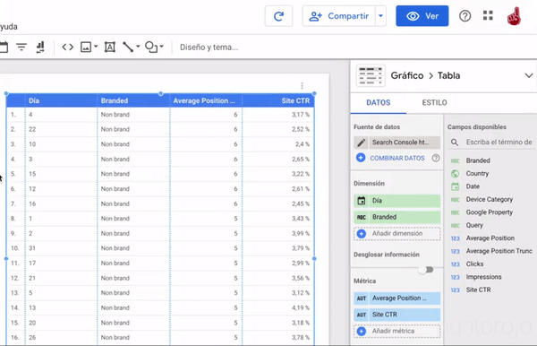Add a filter control from toolbar
Image resolution: width=537 pixels, height=346 pixels.
[21, 47]
